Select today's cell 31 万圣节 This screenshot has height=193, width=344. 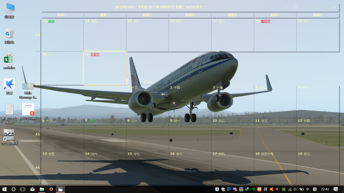tap(105, 68)
